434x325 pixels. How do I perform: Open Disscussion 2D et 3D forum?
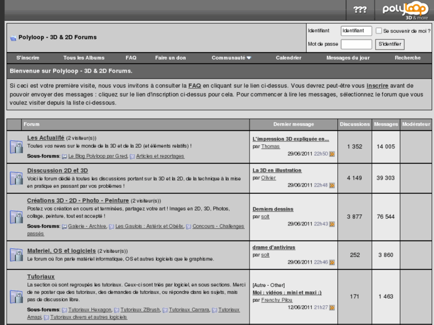coord(57,171)
